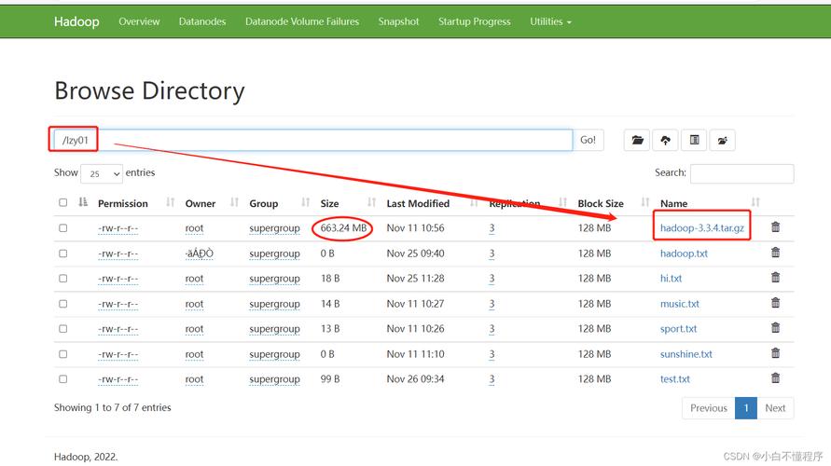Go to the Datanodes tab
Screen dimensions: 831x466
(202, 21)
